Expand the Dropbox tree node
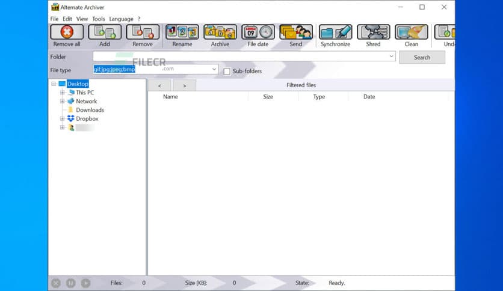503x291 pixels. click(62, 118)
